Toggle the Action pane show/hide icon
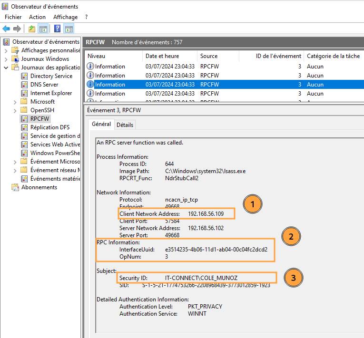Screen dimensions: 364x338 click(69, 29)
